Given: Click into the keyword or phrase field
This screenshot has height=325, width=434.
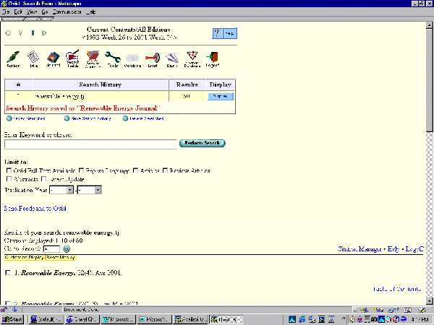Looking at the screenshot, I should coord(91,144).
